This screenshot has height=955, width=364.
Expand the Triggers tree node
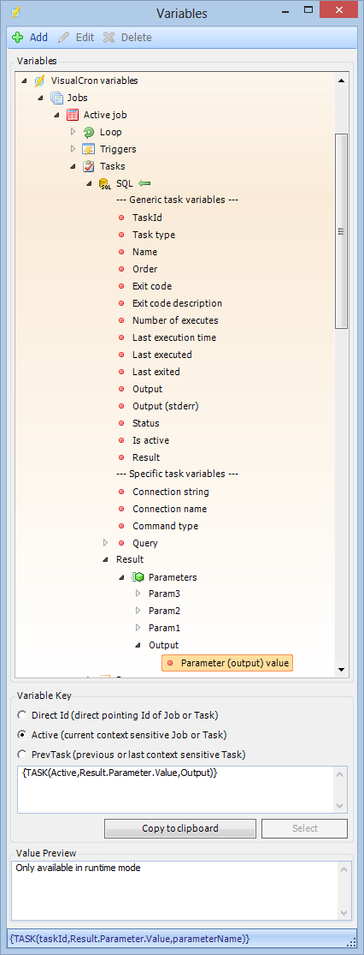73,149
